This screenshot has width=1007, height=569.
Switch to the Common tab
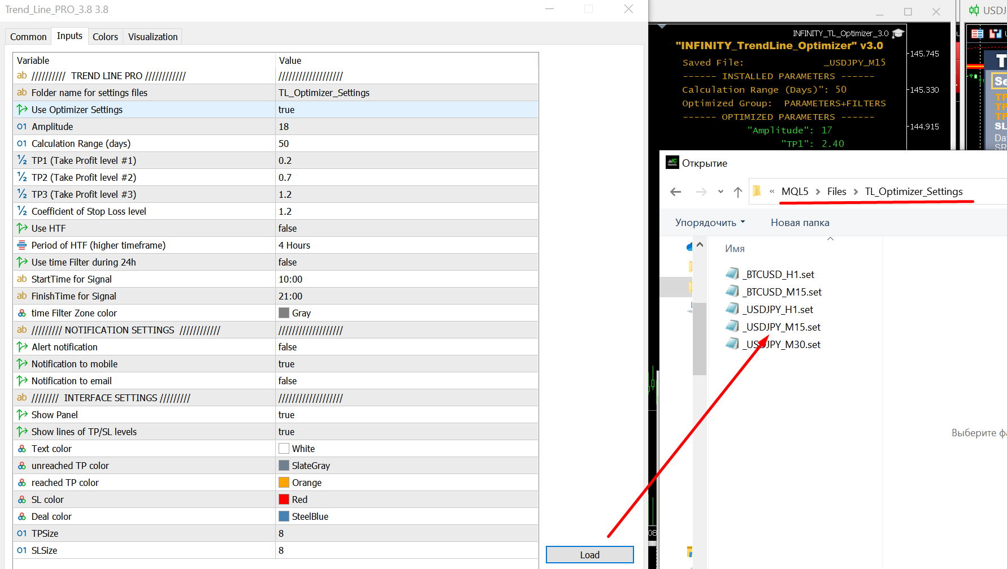(28, 37)
